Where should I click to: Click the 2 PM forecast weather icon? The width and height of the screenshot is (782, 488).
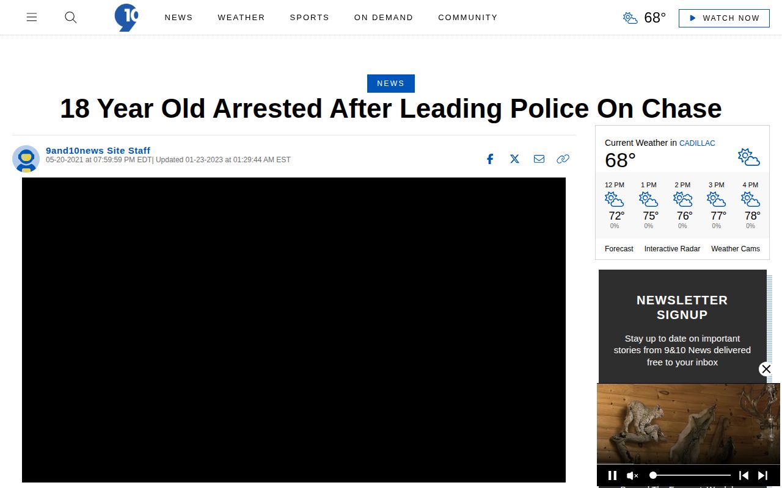(x=682, y=199)
